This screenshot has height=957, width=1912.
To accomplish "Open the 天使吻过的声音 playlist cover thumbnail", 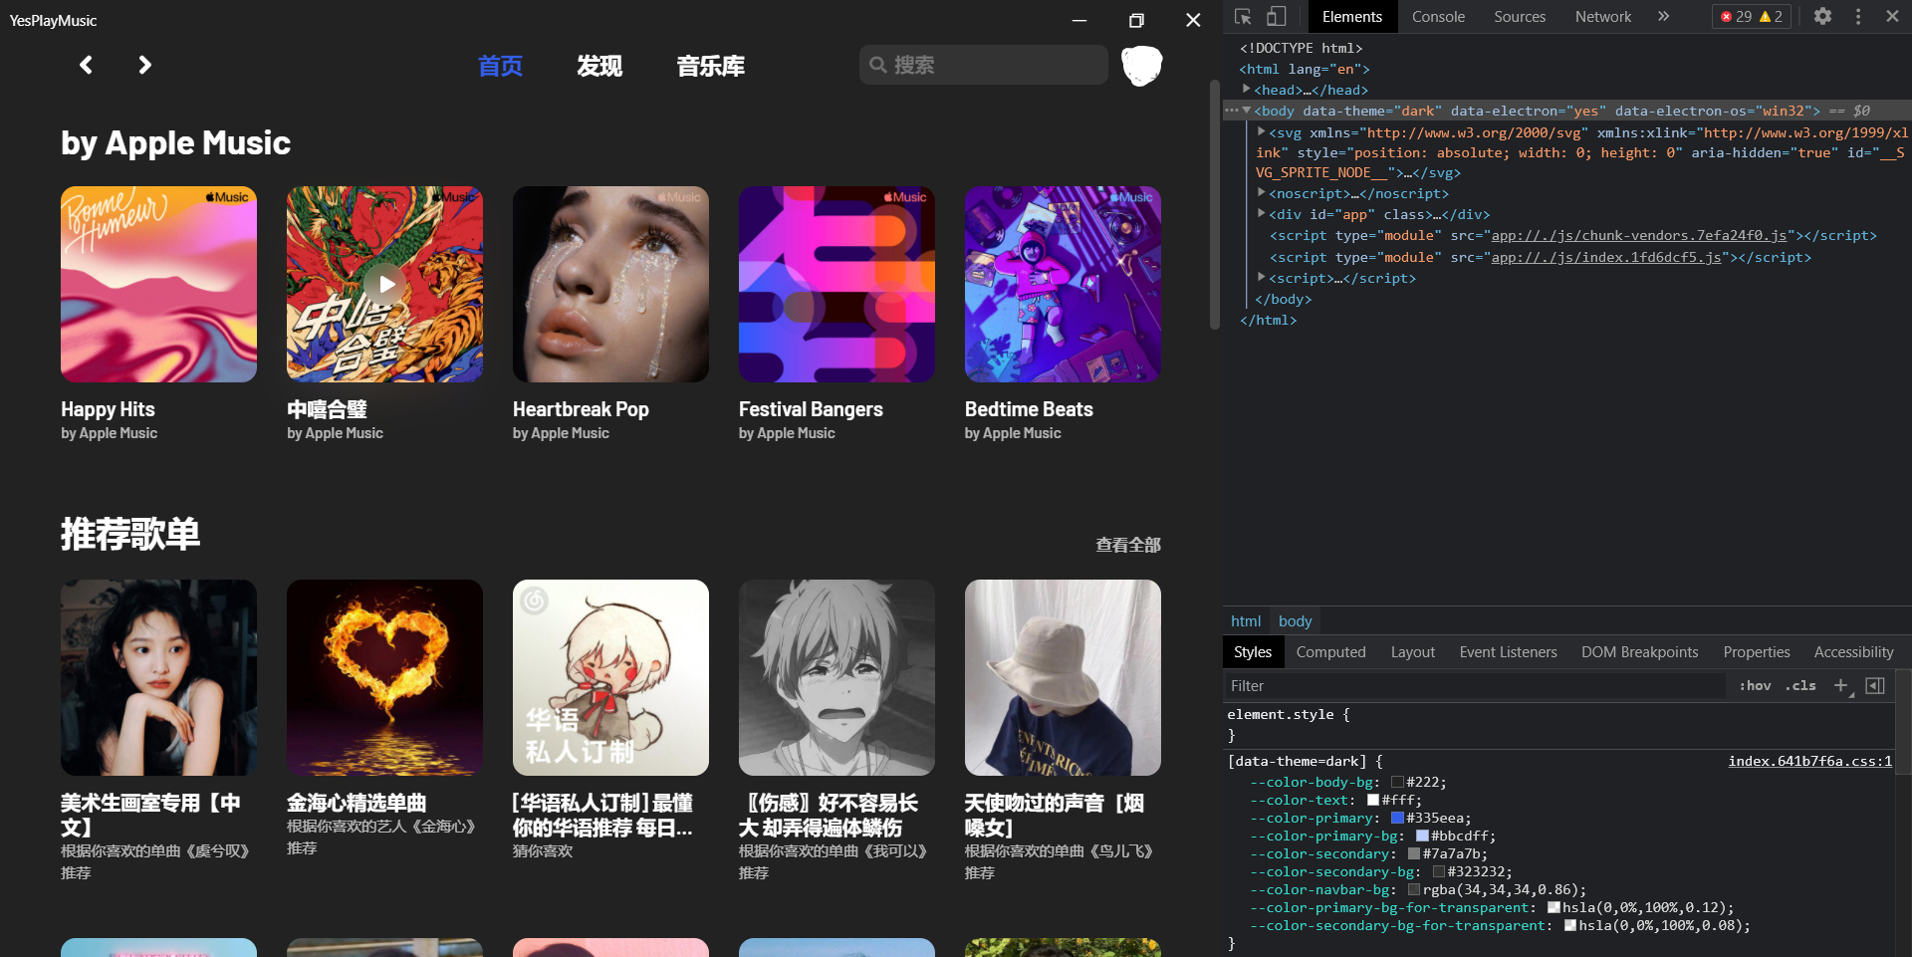I will [1063, 677].
